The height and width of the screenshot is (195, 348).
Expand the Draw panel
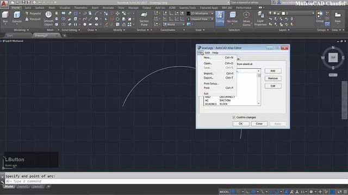tap(92, 30)
